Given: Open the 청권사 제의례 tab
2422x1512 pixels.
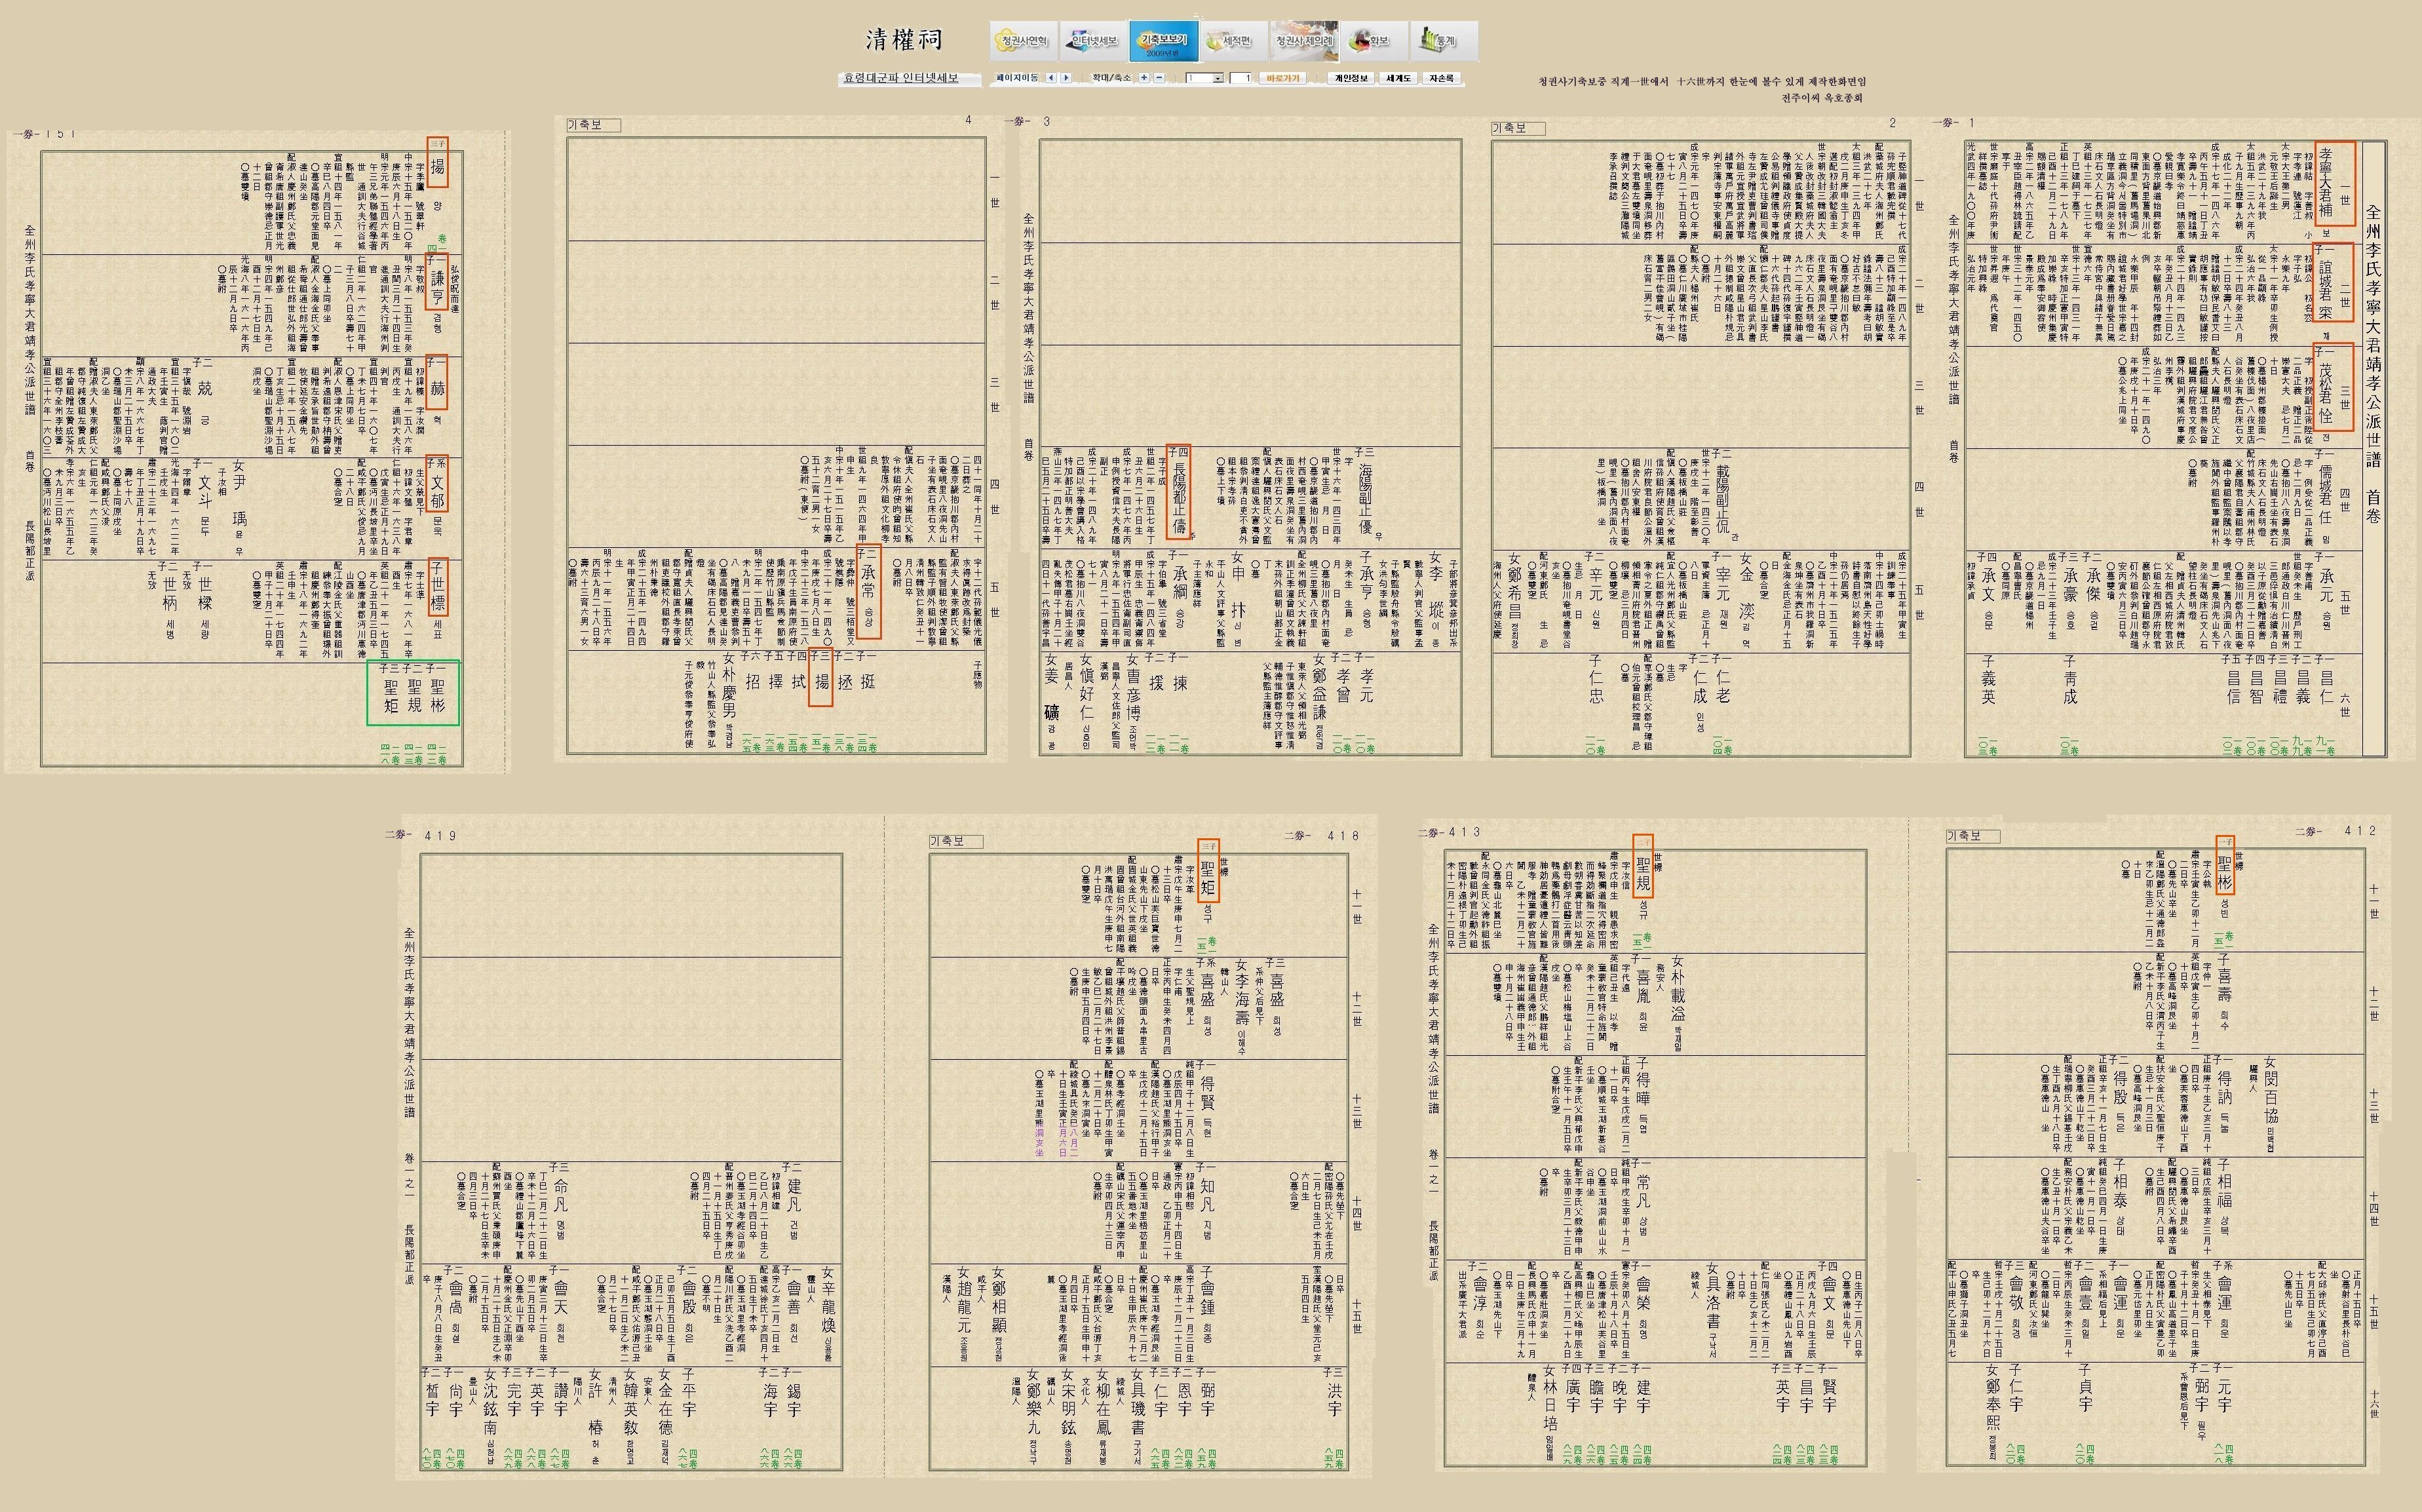Looking at the screenshot, I should click(x=1303, y=41).
